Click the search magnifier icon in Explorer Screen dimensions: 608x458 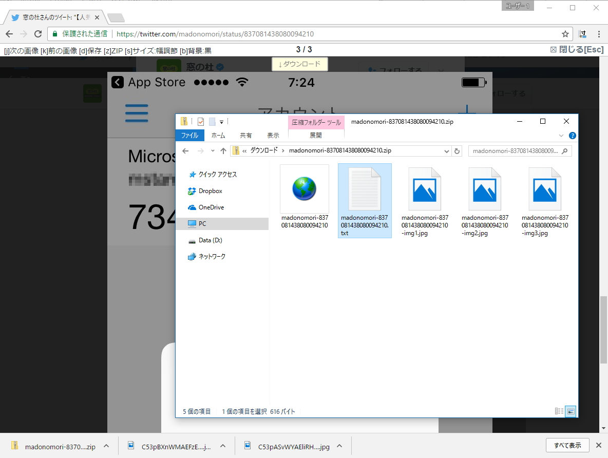[564, 151]
